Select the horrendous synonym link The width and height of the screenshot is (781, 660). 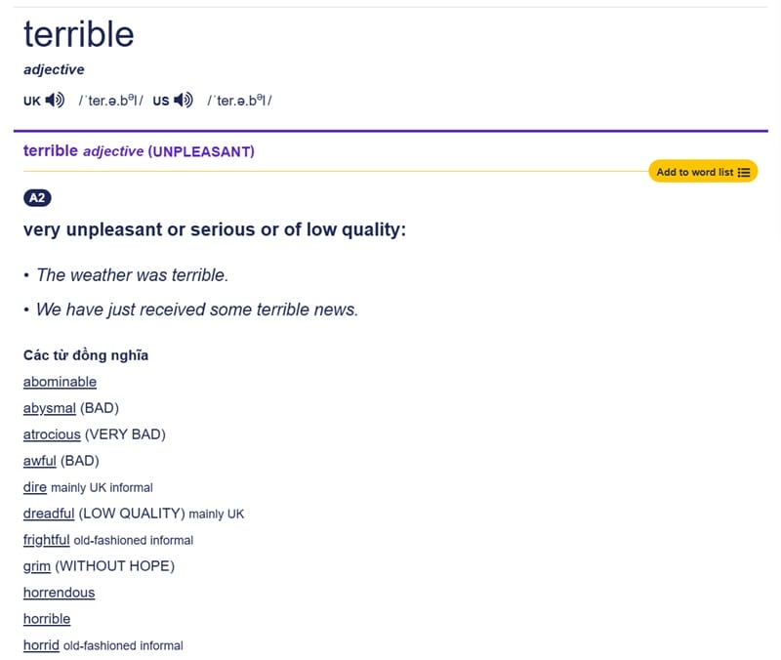point(59,593)
